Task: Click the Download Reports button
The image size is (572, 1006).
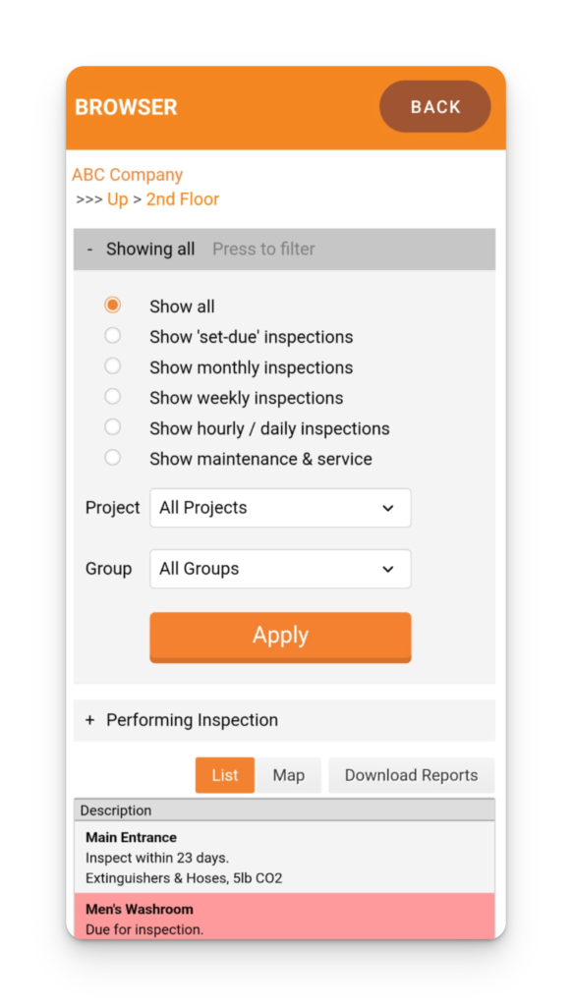Action: pyautogui.click(x=412, y=775)
